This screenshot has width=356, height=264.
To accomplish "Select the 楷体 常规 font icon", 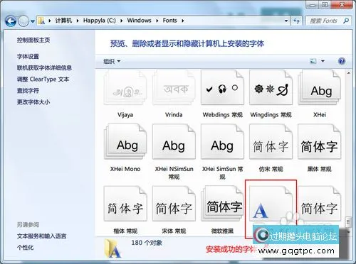I will pyautogui.click(x=125, y=204).
